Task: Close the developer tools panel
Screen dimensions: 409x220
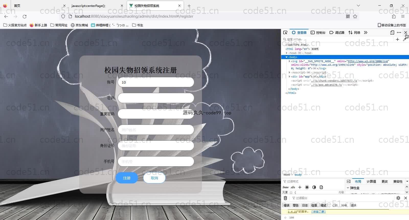Action: 405,32
